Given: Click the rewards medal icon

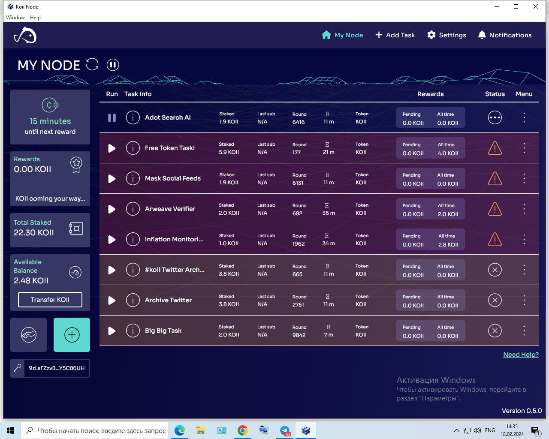Looking at the screenshot, I should 76,165.
